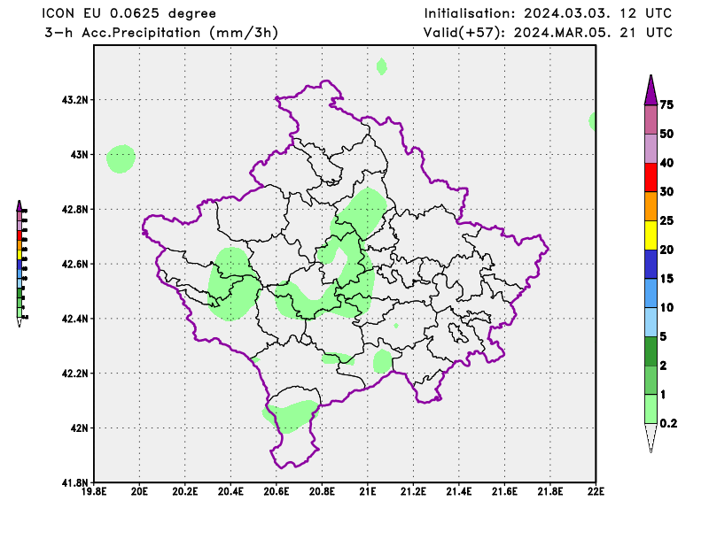709x547 pixels.
Task: Click the longitude label "20.6E"
Action: 277,491
